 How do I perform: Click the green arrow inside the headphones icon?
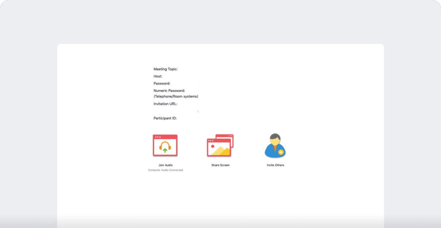coord(165,150)
